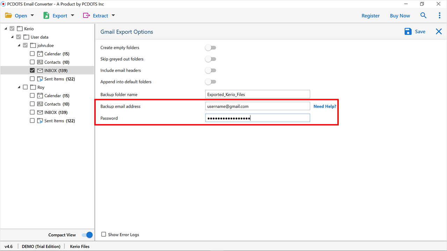The height and width of the screenshot is (251, 447).
Task: Click Roy's INBOX envelope icon
Action: pos(40,112)
